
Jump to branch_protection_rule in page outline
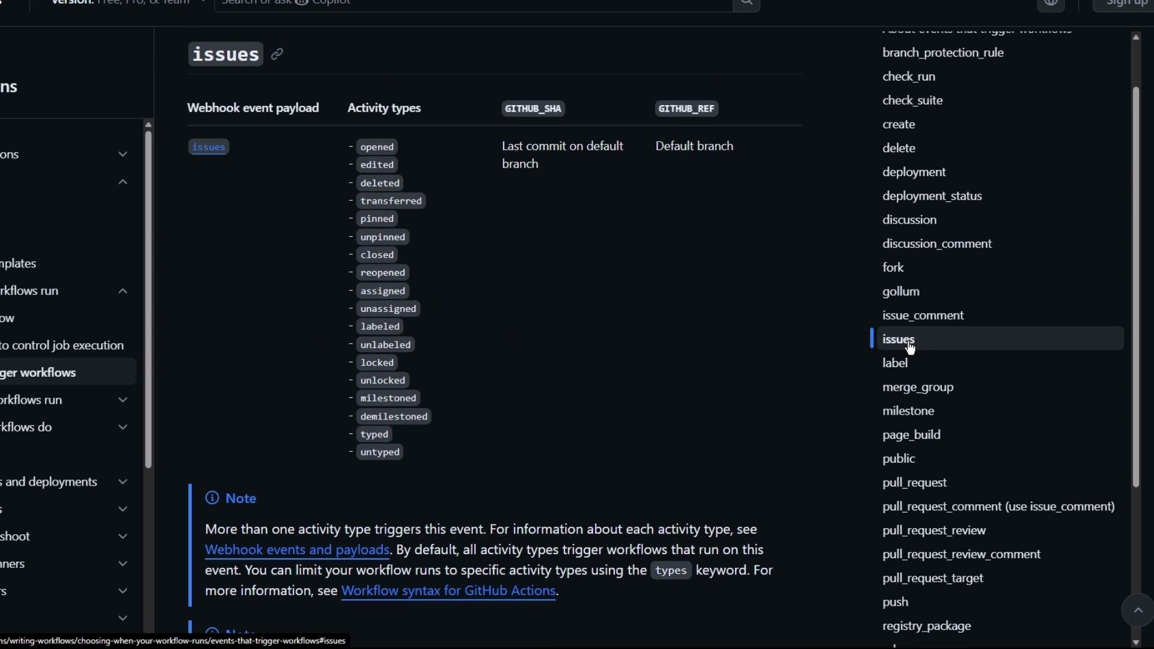[x=943, y=53]
